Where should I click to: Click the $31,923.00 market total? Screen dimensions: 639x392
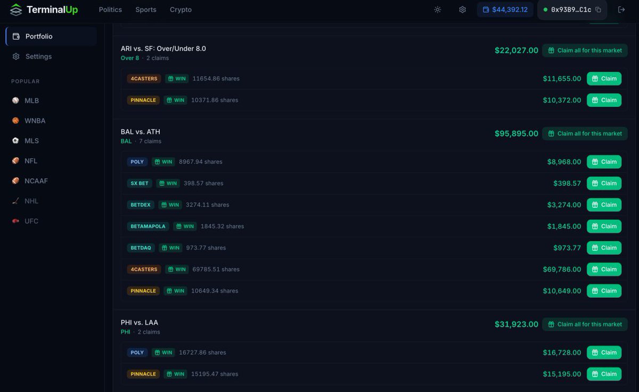click(517, 324)
